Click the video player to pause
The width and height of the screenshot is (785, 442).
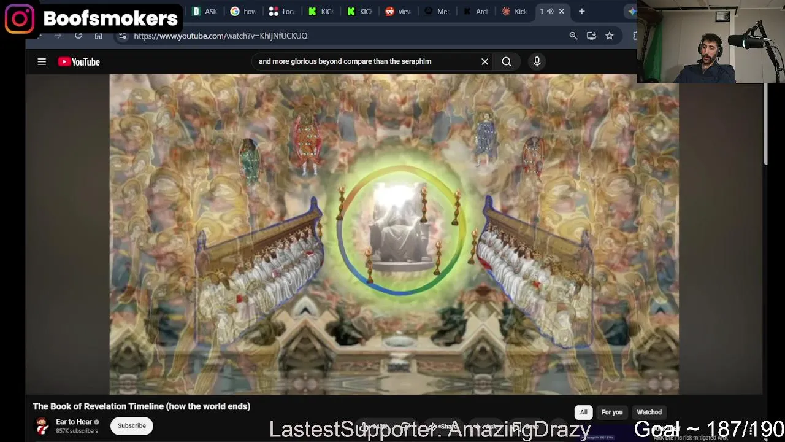point(394,234)
